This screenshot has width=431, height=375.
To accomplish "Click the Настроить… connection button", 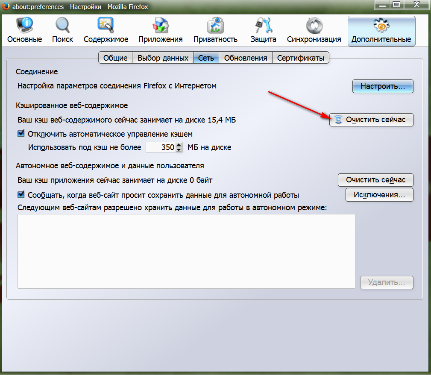I will point(383,86).
